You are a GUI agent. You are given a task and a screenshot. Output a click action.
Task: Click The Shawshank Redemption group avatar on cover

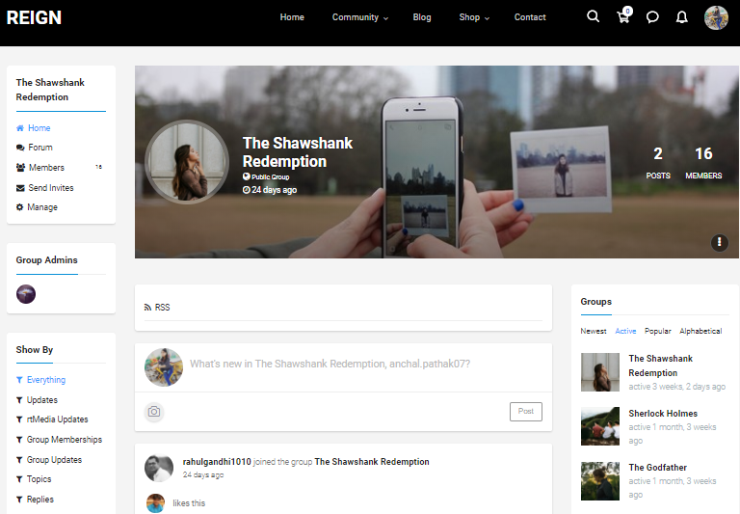coord(187,162)
